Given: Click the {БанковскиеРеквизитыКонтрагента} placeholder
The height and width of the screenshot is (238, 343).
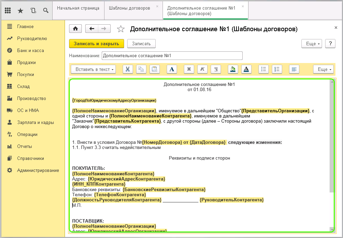Looking at the screenshot, I should click(164, 189).
